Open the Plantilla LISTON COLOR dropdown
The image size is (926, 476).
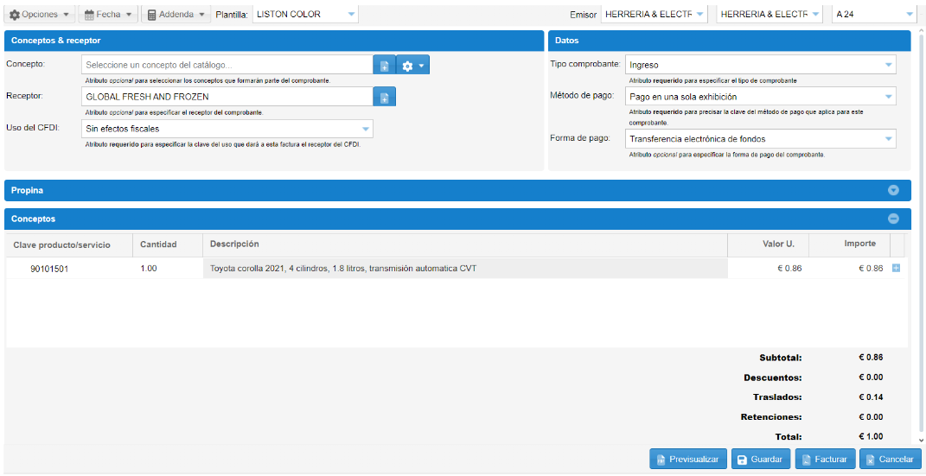click(304, 15)
